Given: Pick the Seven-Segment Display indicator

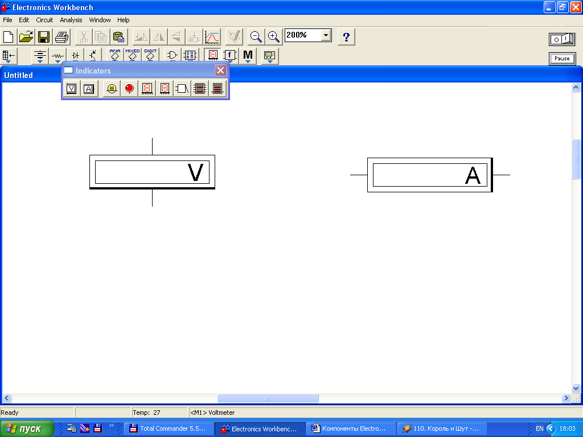Looking at the screenshot, I should pos(147,89).
